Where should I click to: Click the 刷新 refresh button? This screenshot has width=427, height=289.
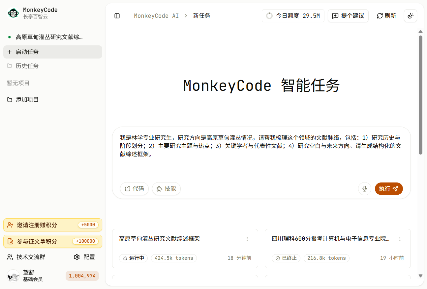[x=386, y=16]
